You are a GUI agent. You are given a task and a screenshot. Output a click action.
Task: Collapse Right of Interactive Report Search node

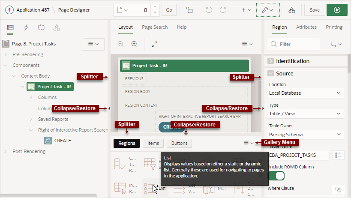(x=31, y=130)
